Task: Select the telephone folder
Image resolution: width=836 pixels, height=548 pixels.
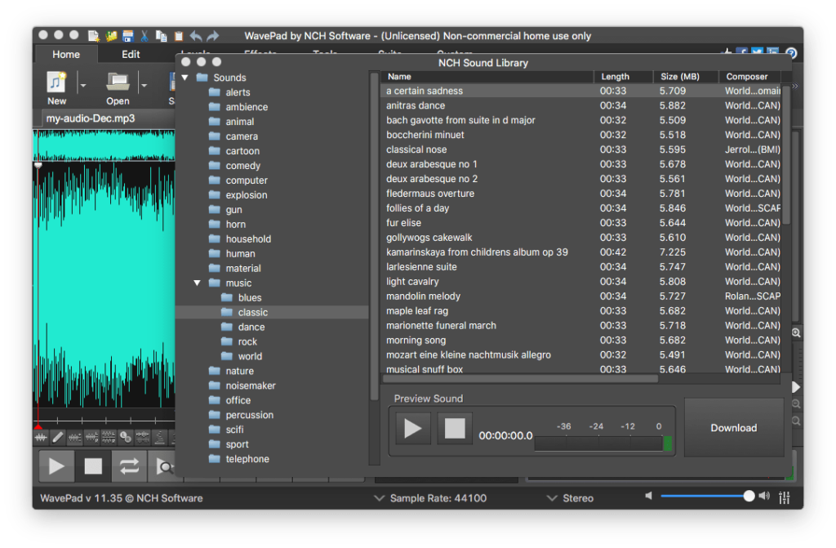Action: click(247, 459)
